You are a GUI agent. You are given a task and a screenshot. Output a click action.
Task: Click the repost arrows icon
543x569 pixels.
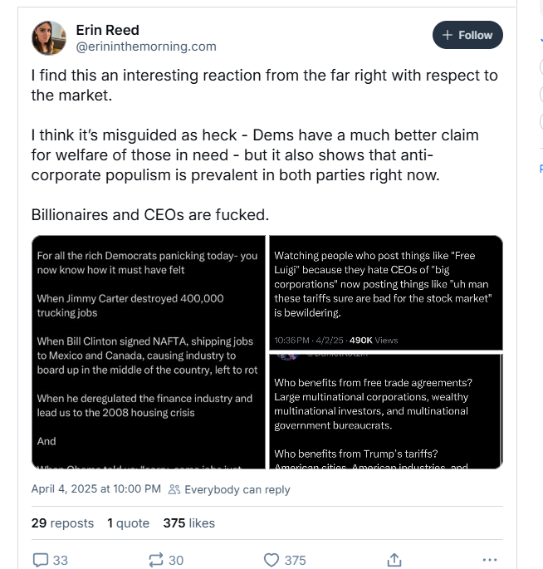click(155, 560)
